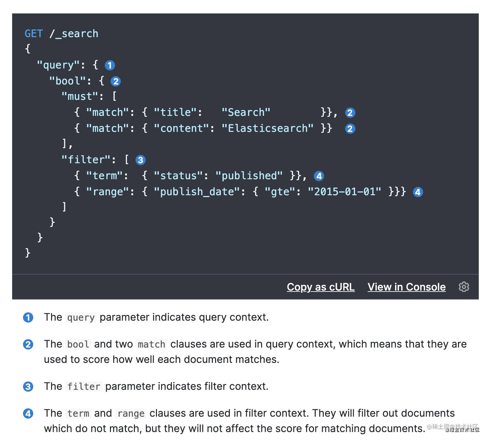This screenshot has height=441, width=489.
Task: Click callout badge 4 after the term clause
Action: click(x=319, y=176)
